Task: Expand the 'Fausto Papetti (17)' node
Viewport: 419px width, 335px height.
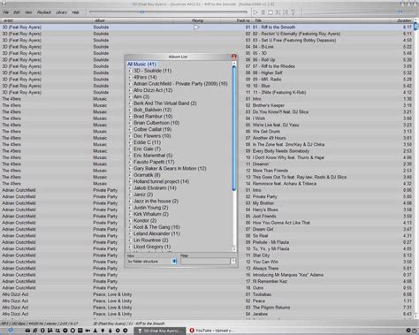Action: tap(130, 163)
